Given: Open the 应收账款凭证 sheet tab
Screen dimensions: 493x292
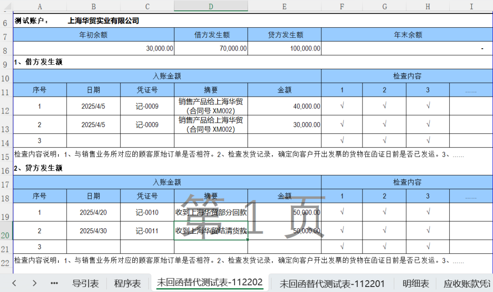Looking at the screenshot, I should 467,283.
